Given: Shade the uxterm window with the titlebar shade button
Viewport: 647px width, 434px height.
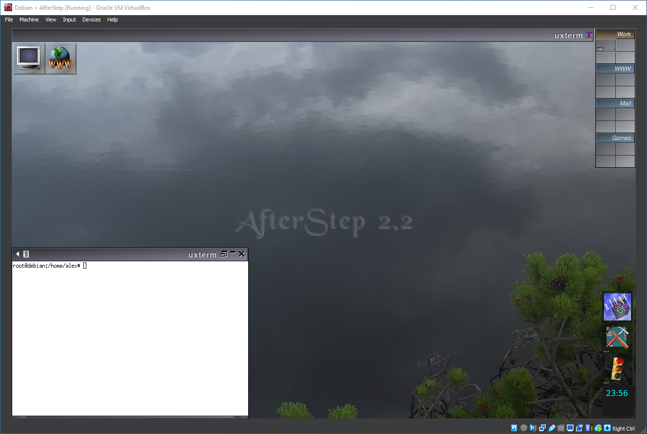Looking at the screenshot, I should (x=233, y=253).
